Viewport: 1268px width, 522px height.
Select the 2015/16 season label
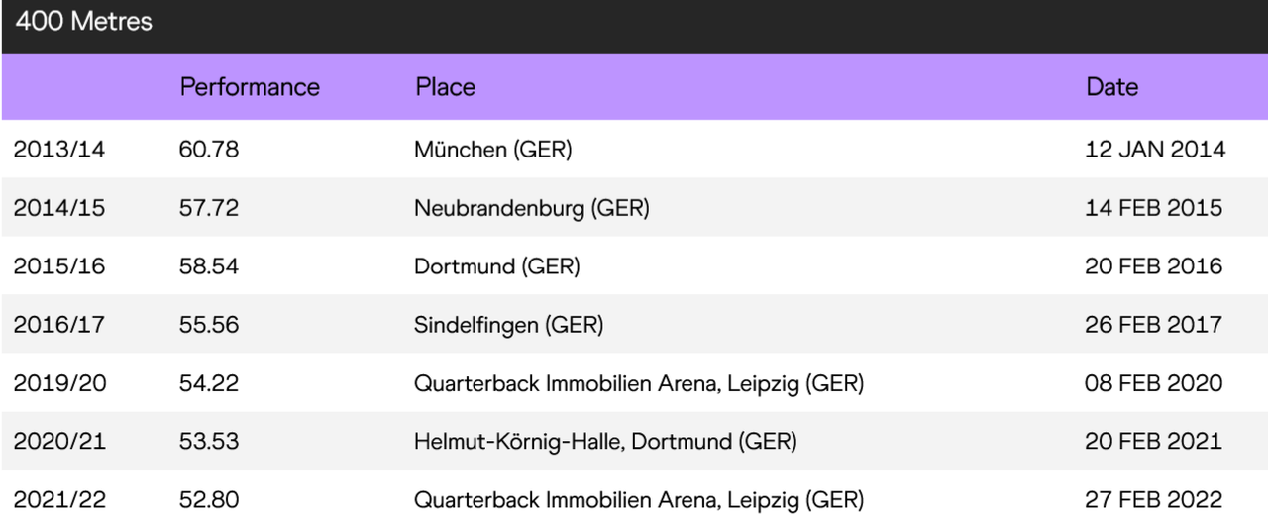pyautogui.click(x=59, y=266)
